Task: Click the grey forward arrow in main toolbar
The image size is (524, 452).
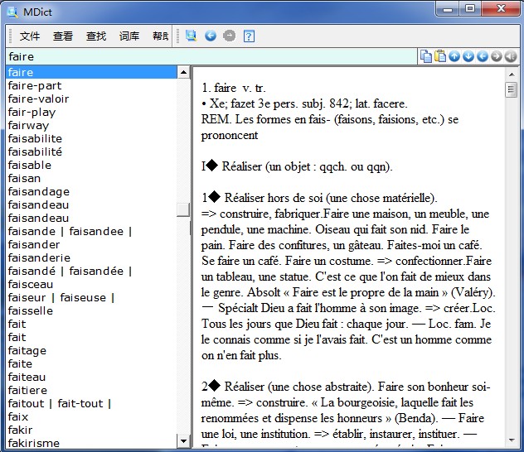Action: click(230, 36)
